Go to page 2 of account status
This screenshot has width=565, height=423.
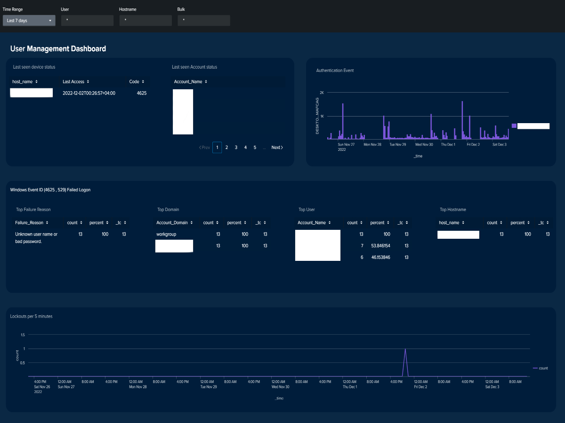pos(226,148)
